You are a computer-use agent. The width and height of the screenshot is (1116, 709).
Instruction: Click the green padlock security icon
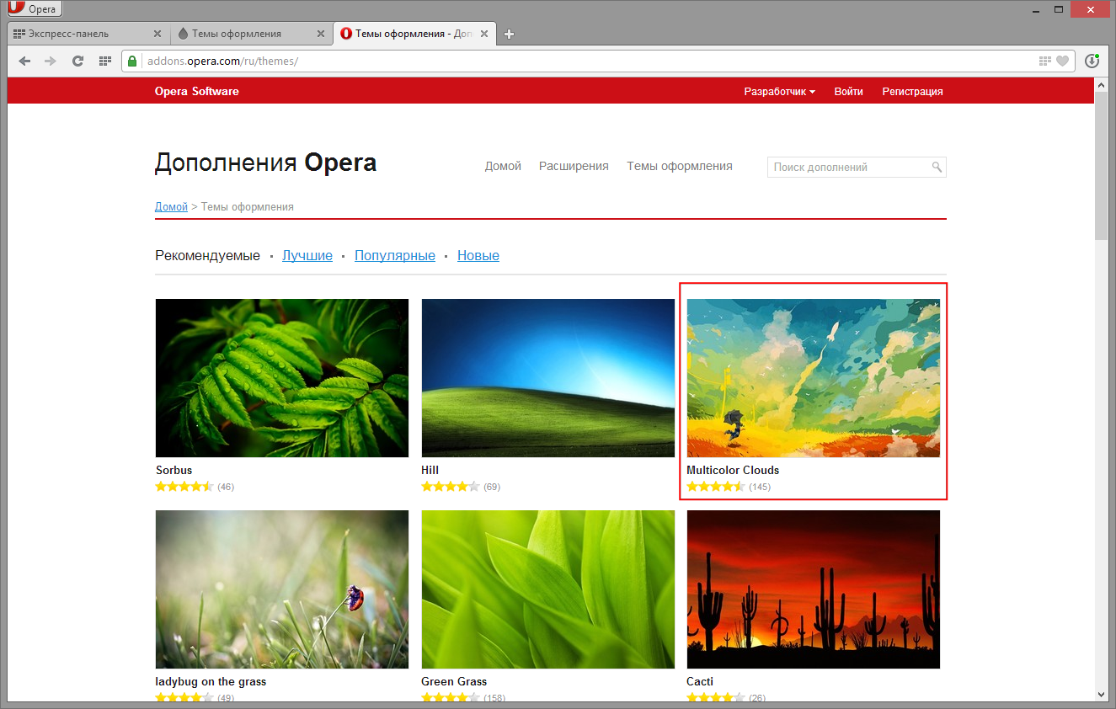click(133, 61)
